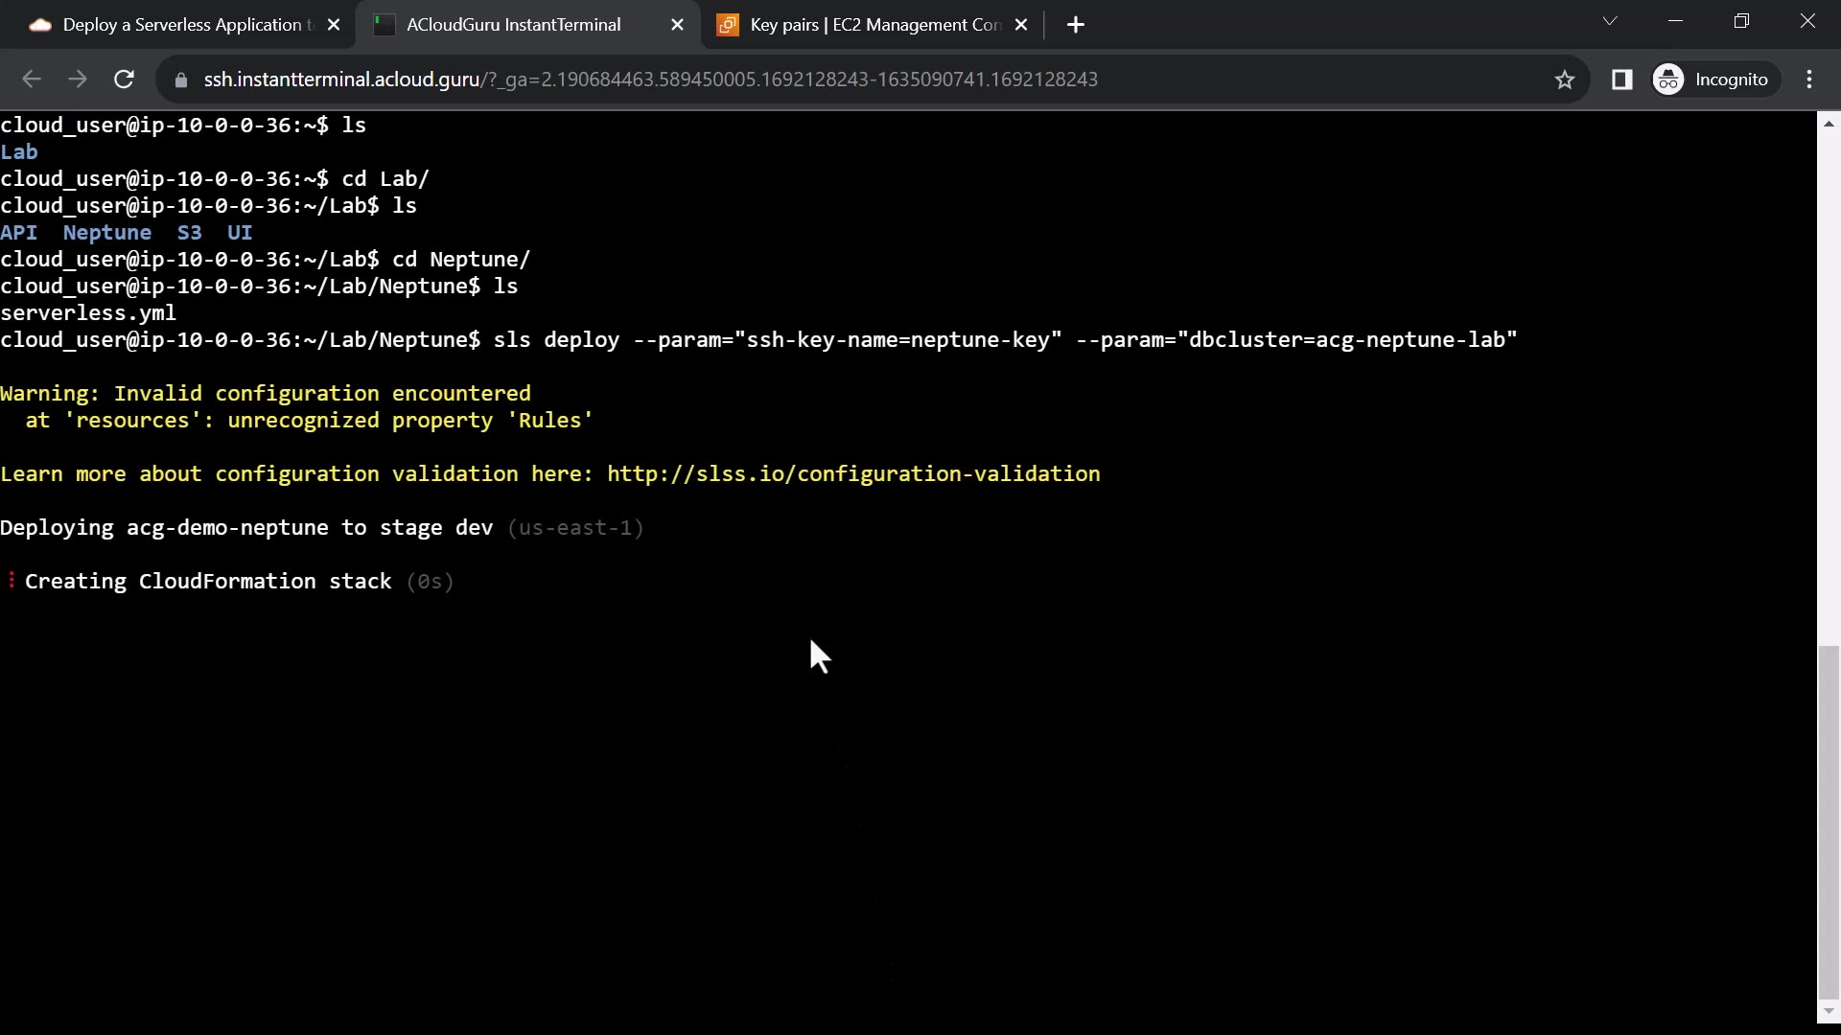Close the Deploy a Serverless Application tab

pyautogui.click(x=334, y=25)
